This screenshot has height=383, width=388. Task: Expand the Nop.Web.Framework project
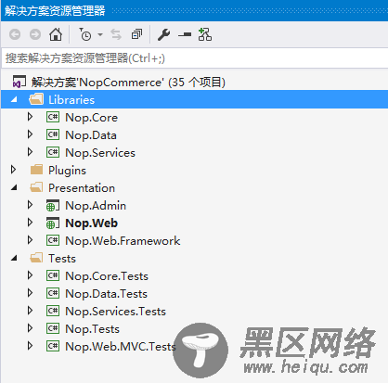(30, 240)
